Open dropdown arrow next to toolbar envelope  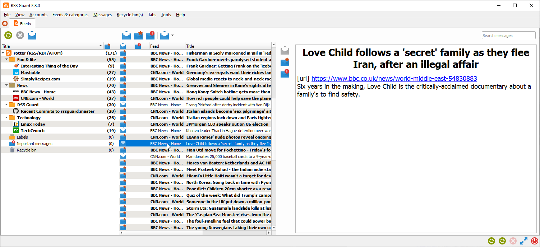172,35
